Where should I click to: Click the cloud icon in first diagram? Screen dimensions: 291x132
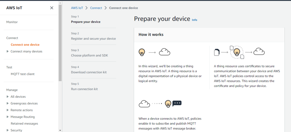(165, 52)
